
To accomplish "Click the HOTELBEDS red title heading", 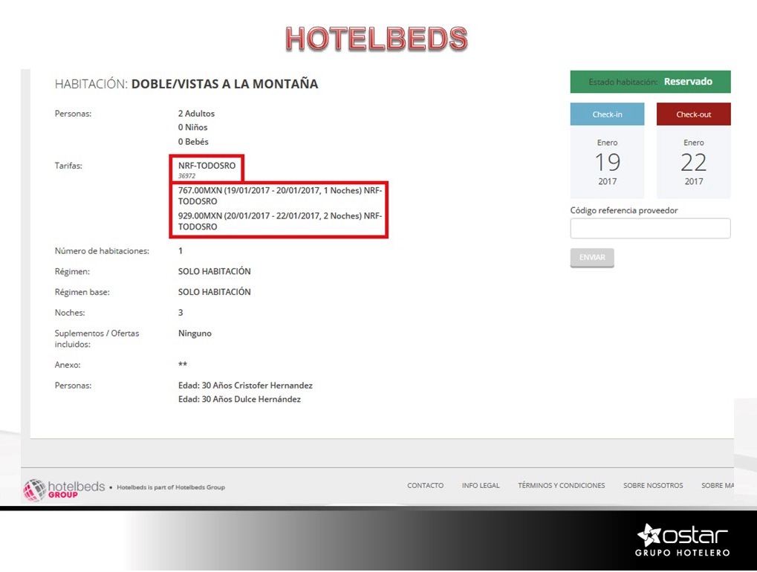I will click(x=377, y=39).
